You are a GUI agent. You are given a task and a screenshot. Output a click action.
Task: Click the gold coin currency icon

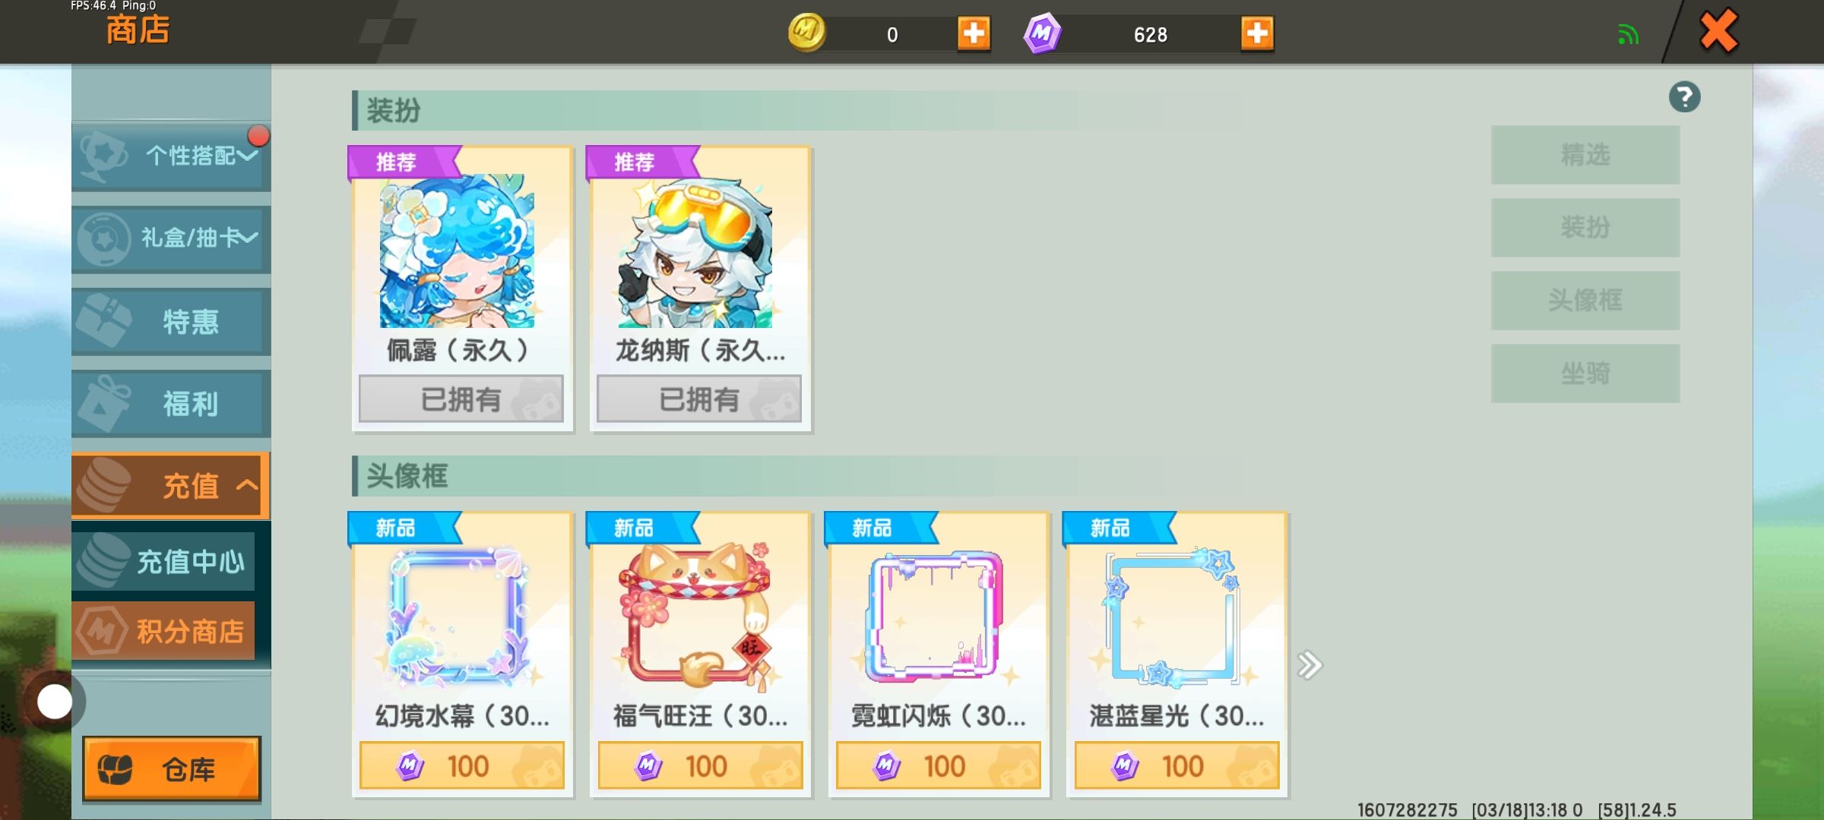806,33
